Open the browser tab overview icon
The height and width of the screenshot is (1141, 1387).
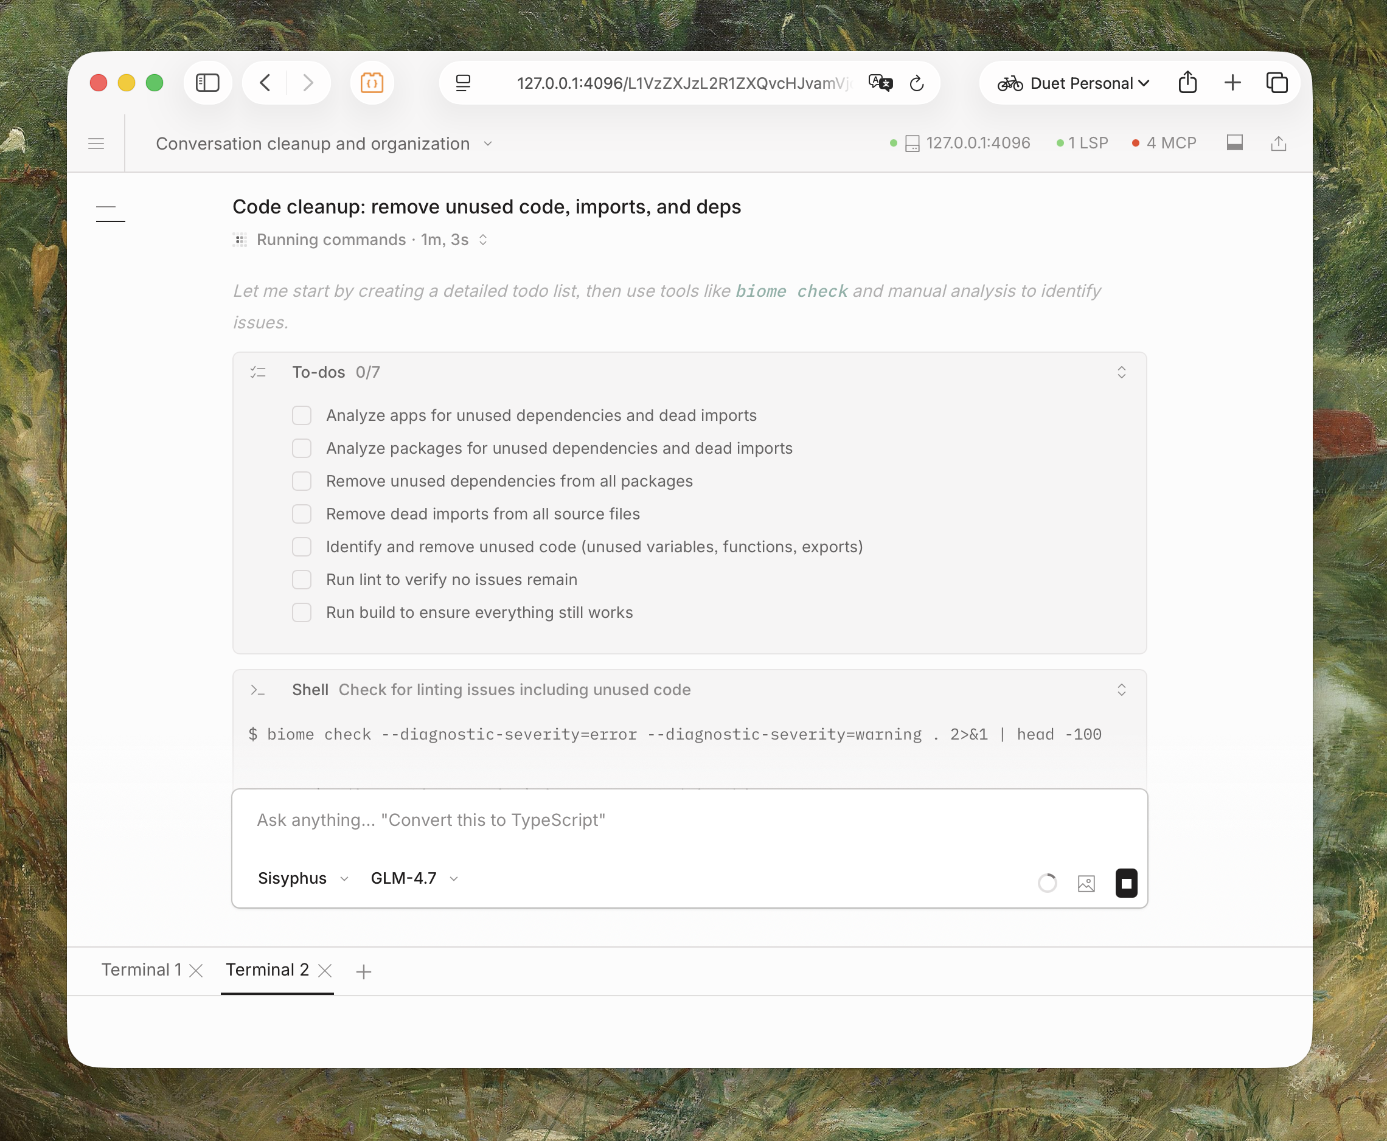1276,83
